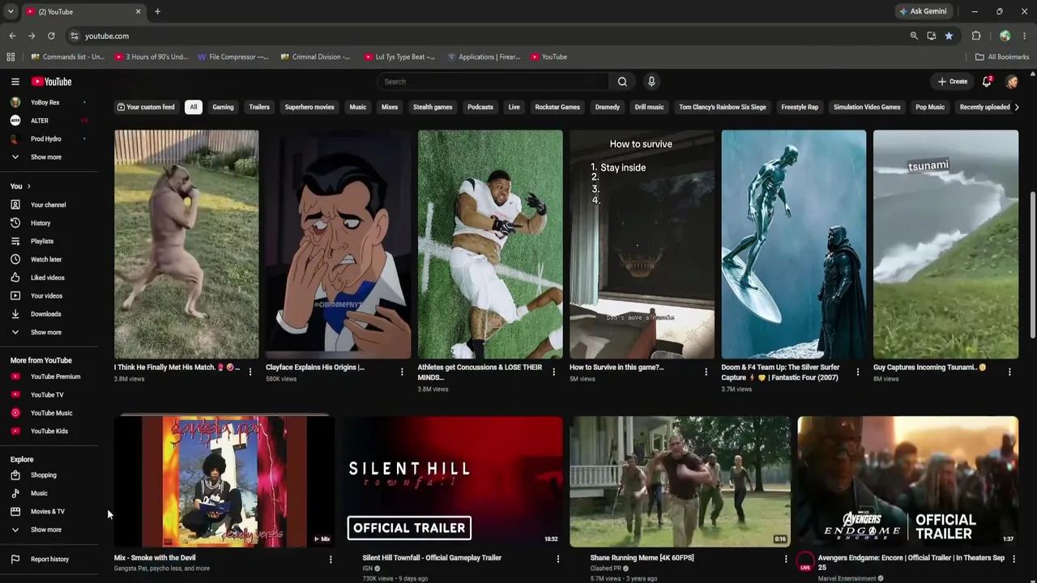This screenshot has height=583, width=1037.
Task: Click the Chrome address bar
Action: [486, 36]
